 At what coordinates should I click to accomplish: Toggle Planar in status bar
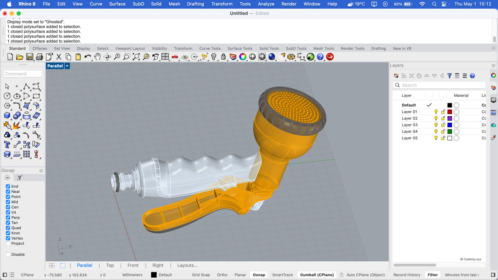(240, 275)
